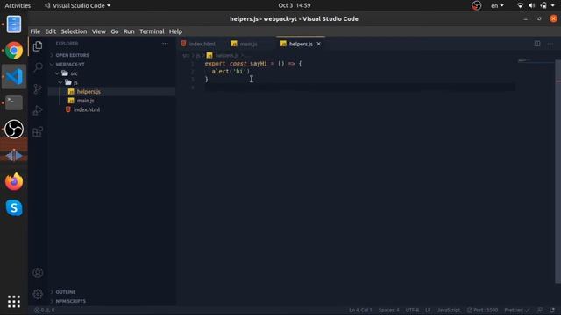Click the minimap at editor's right

pyautogui.click(x=536, y=61)
